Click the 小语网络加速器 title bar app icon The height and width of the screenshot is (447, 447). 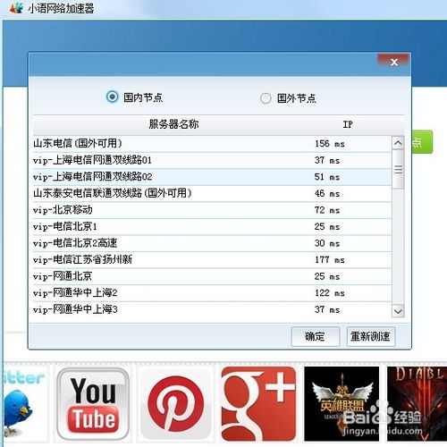pyautogui.click(x=16, y=8)
